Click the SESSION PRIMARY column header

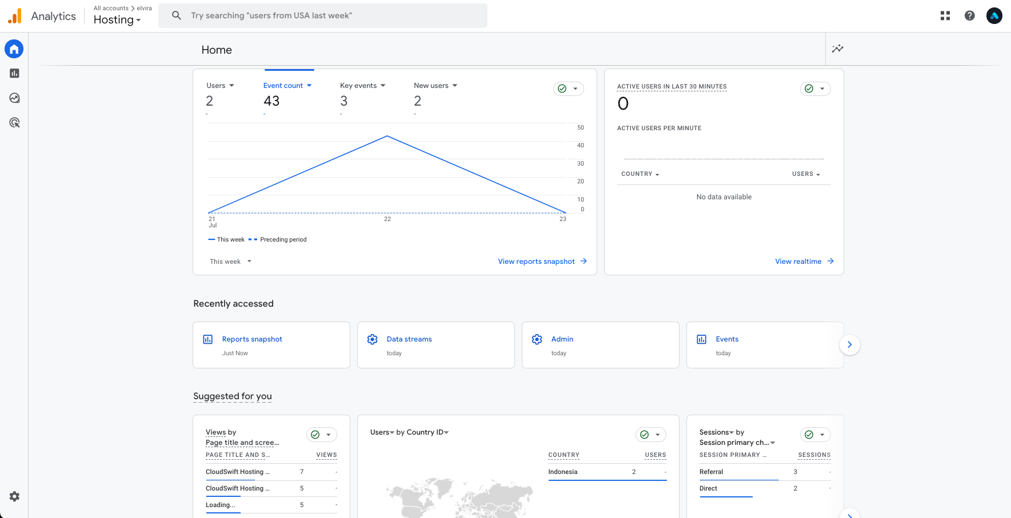(x=733, y=455)
